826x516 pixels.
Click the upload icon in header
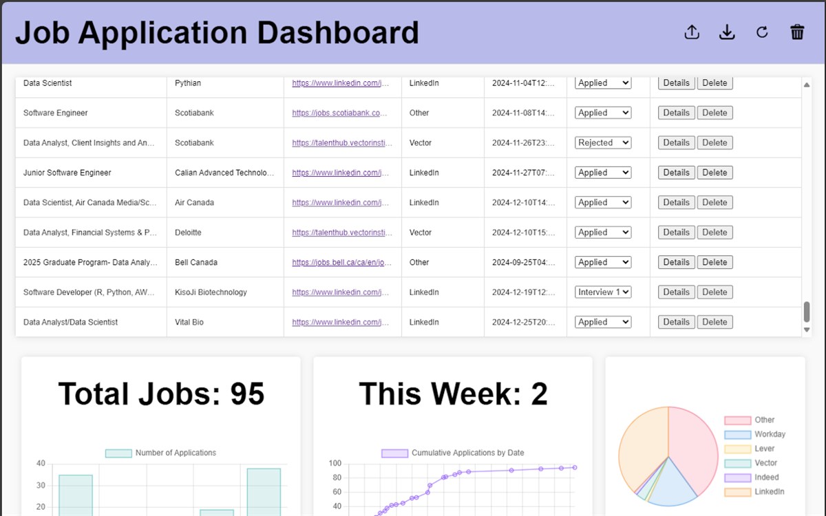[x=692, y=32]
